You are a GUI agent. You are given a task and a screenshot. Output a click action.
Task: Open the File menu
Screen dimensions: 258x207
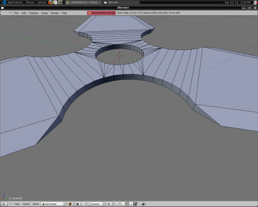click(x=16, y=13)
